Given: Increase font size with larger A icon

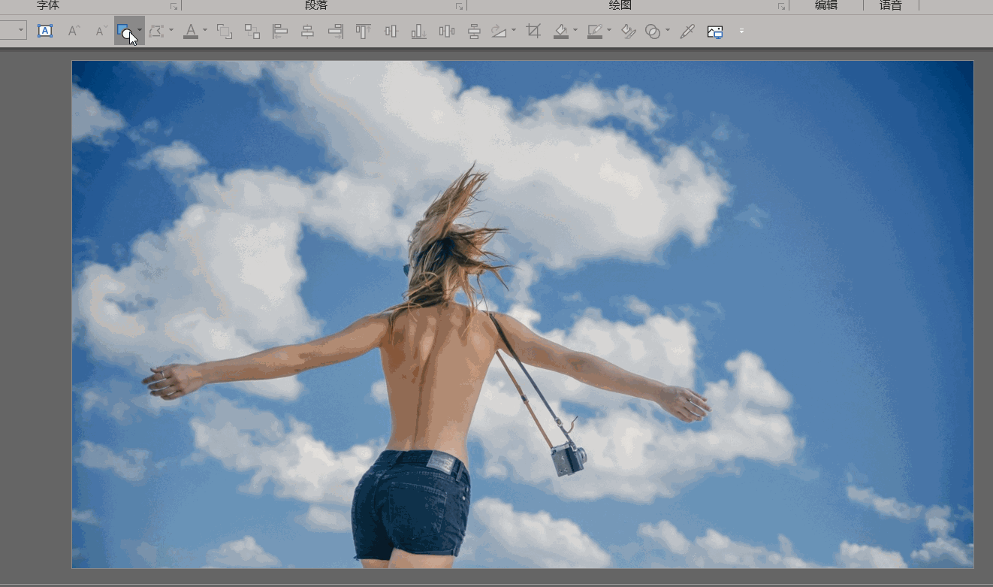Looking at the screenshot, I should click(73, 31).
